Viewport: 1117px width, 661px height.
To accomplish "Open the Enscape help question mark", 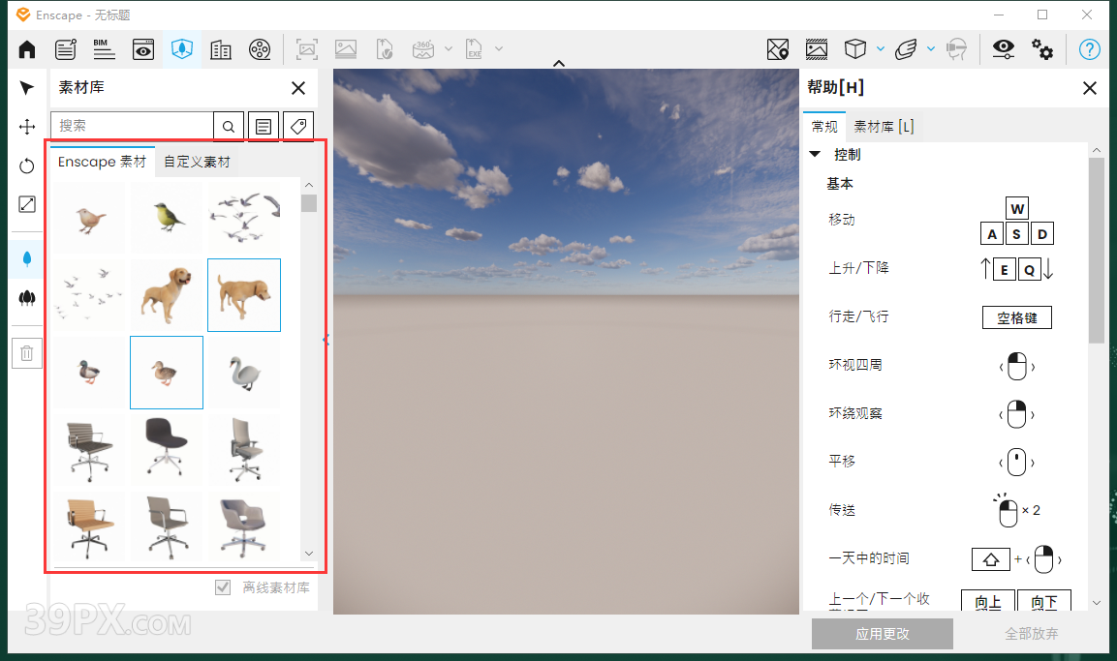I will pos(1089,48).
